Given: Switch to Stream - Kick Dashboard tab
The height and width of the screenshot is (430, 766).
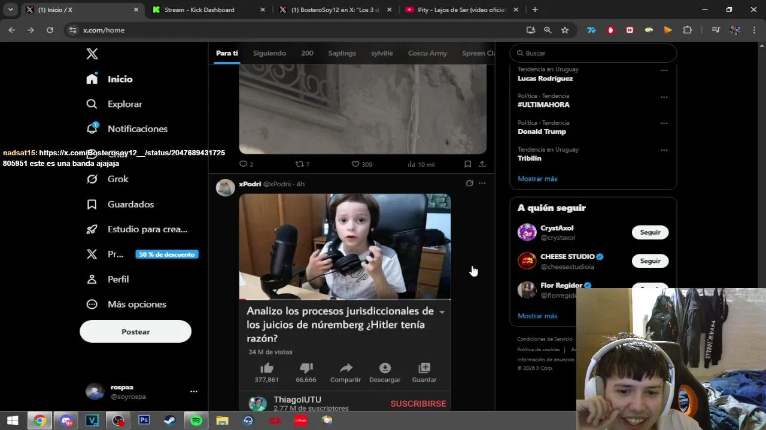Looking at the screenshot, I should [x=209, y=10].
